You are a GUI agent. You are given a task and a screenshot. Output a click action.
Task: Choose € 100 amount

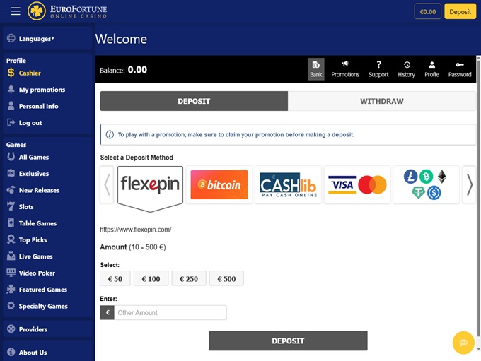click(151, 278)
